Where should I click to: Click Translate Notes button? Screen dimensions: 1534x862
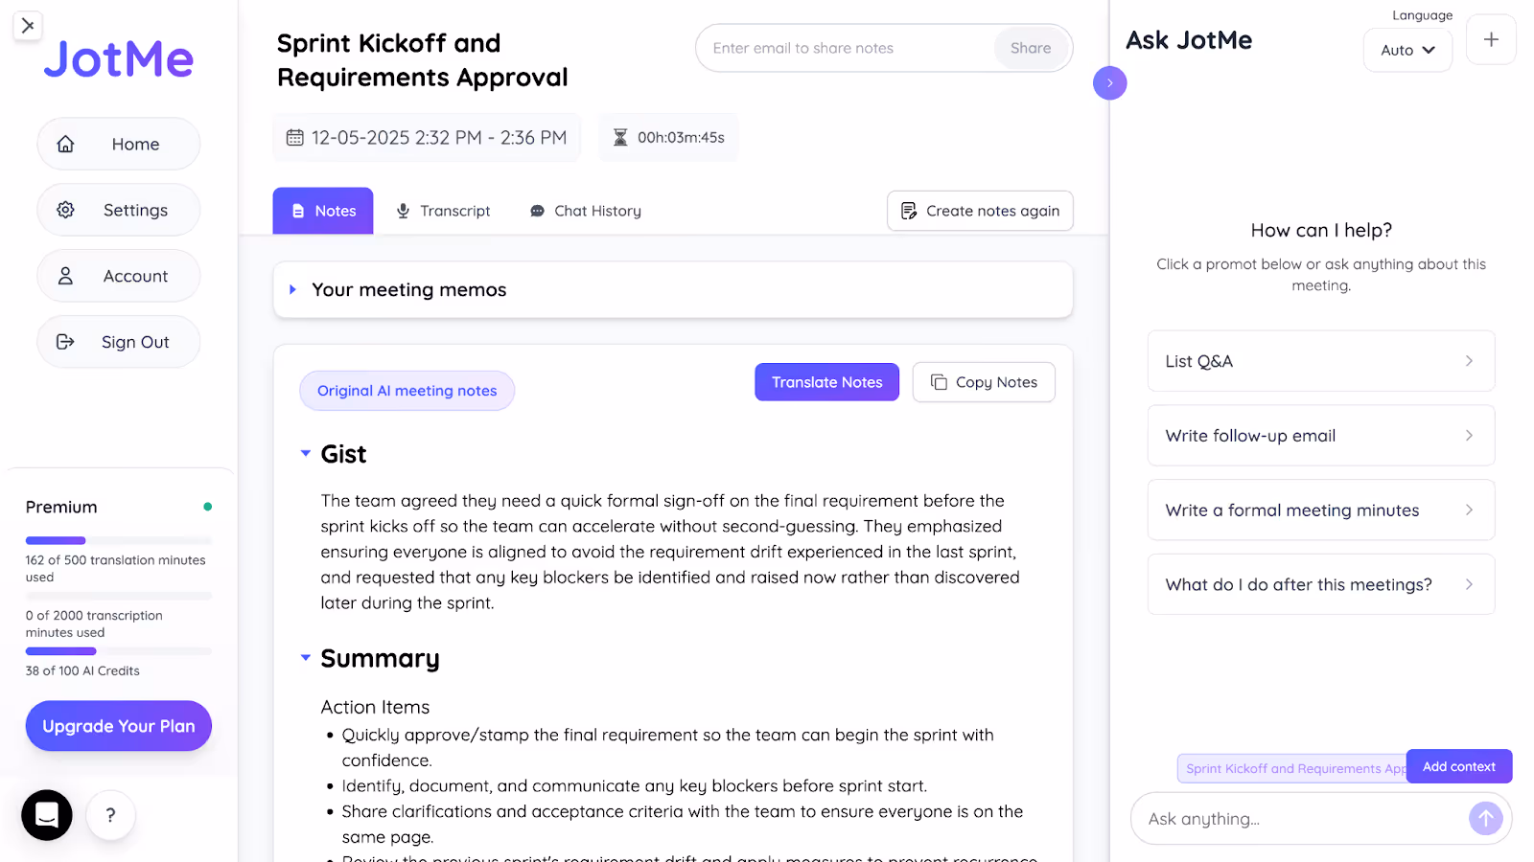tap(827, 382)
